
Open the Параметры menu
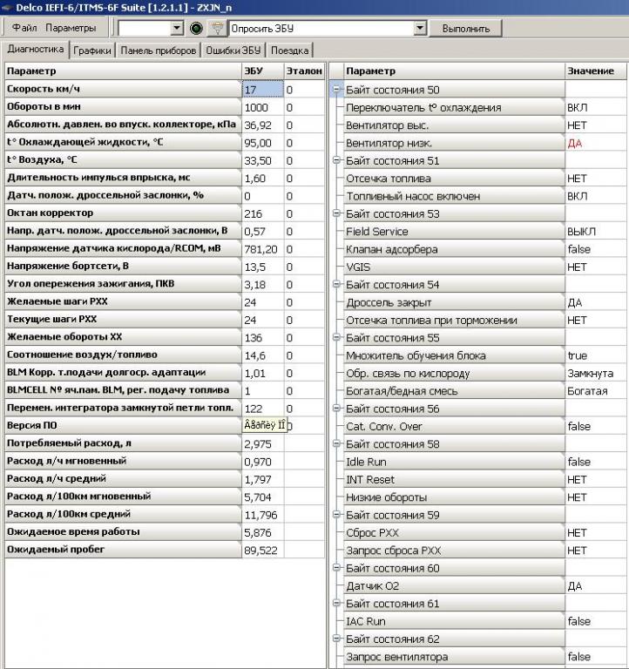[71, 28]
